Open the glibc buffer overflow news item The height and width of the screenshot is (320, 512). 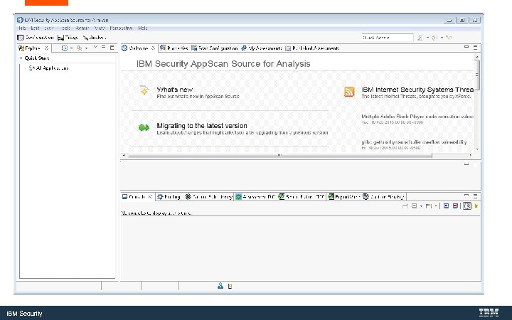(414, 142)
